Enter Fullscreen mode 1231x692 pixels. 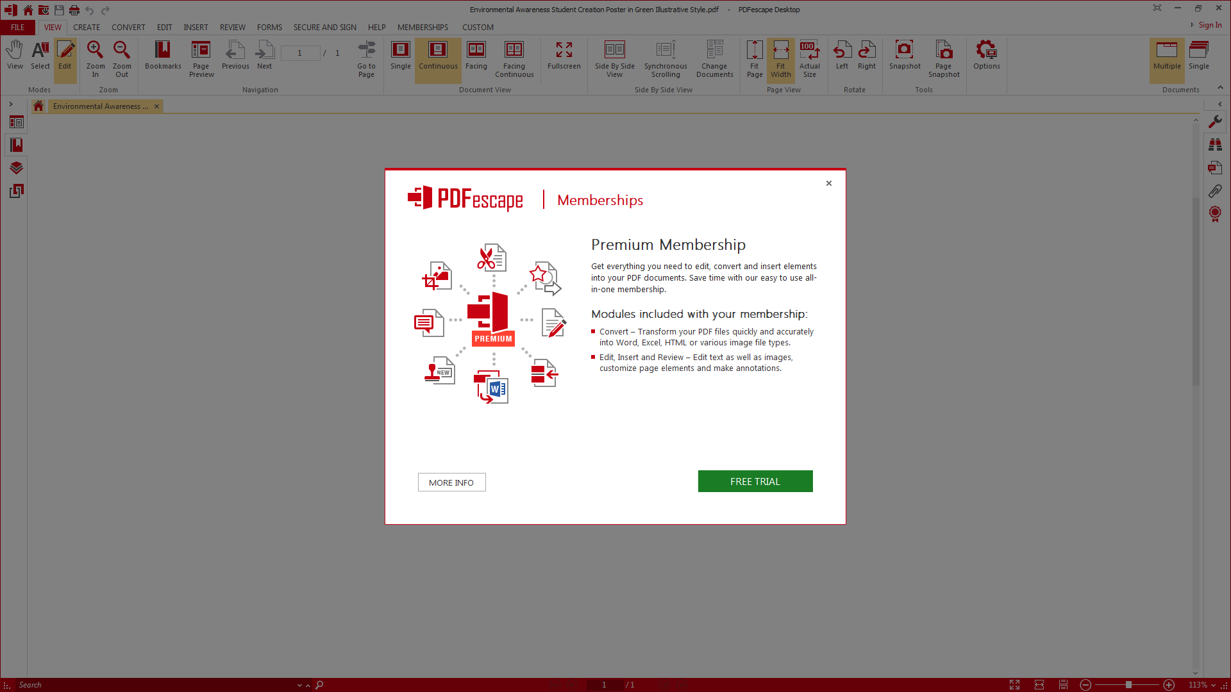point(564,56)
